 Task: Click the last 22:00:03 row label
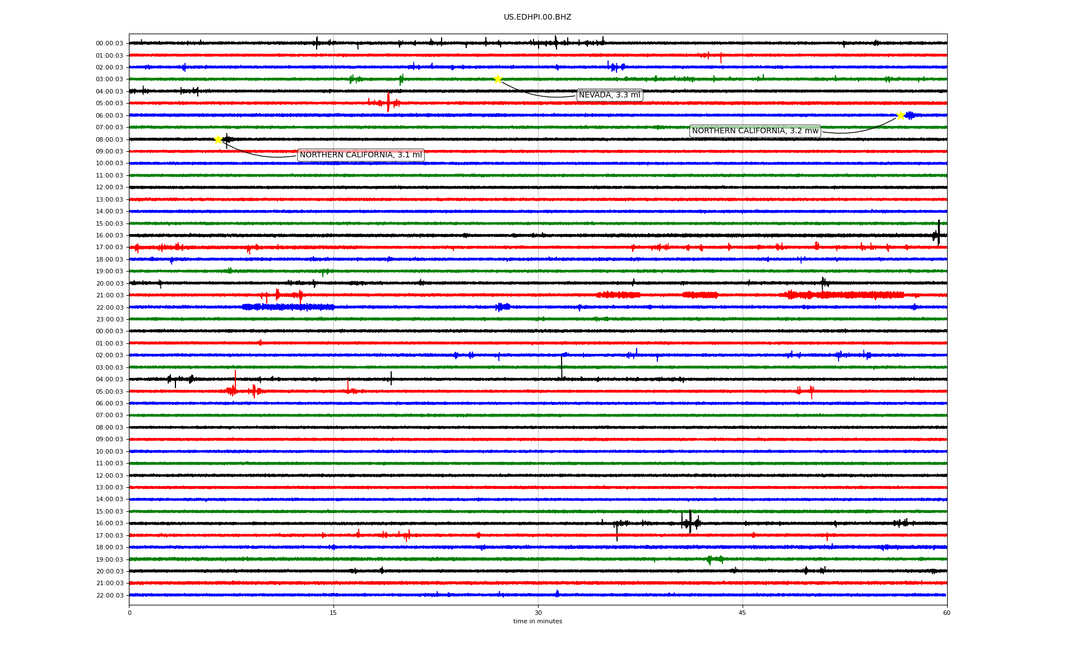point(109,596)
